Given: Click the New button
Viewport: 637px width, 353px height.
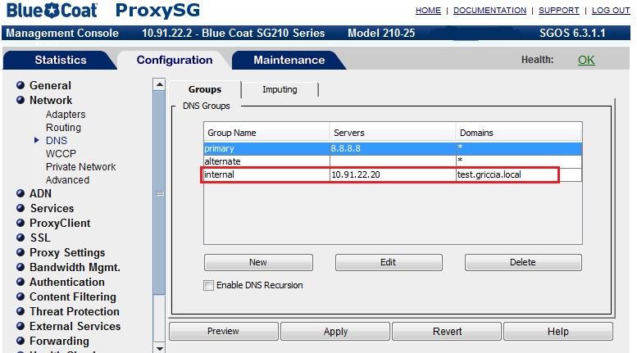Looking at the screenshot, I should [258, 262].
